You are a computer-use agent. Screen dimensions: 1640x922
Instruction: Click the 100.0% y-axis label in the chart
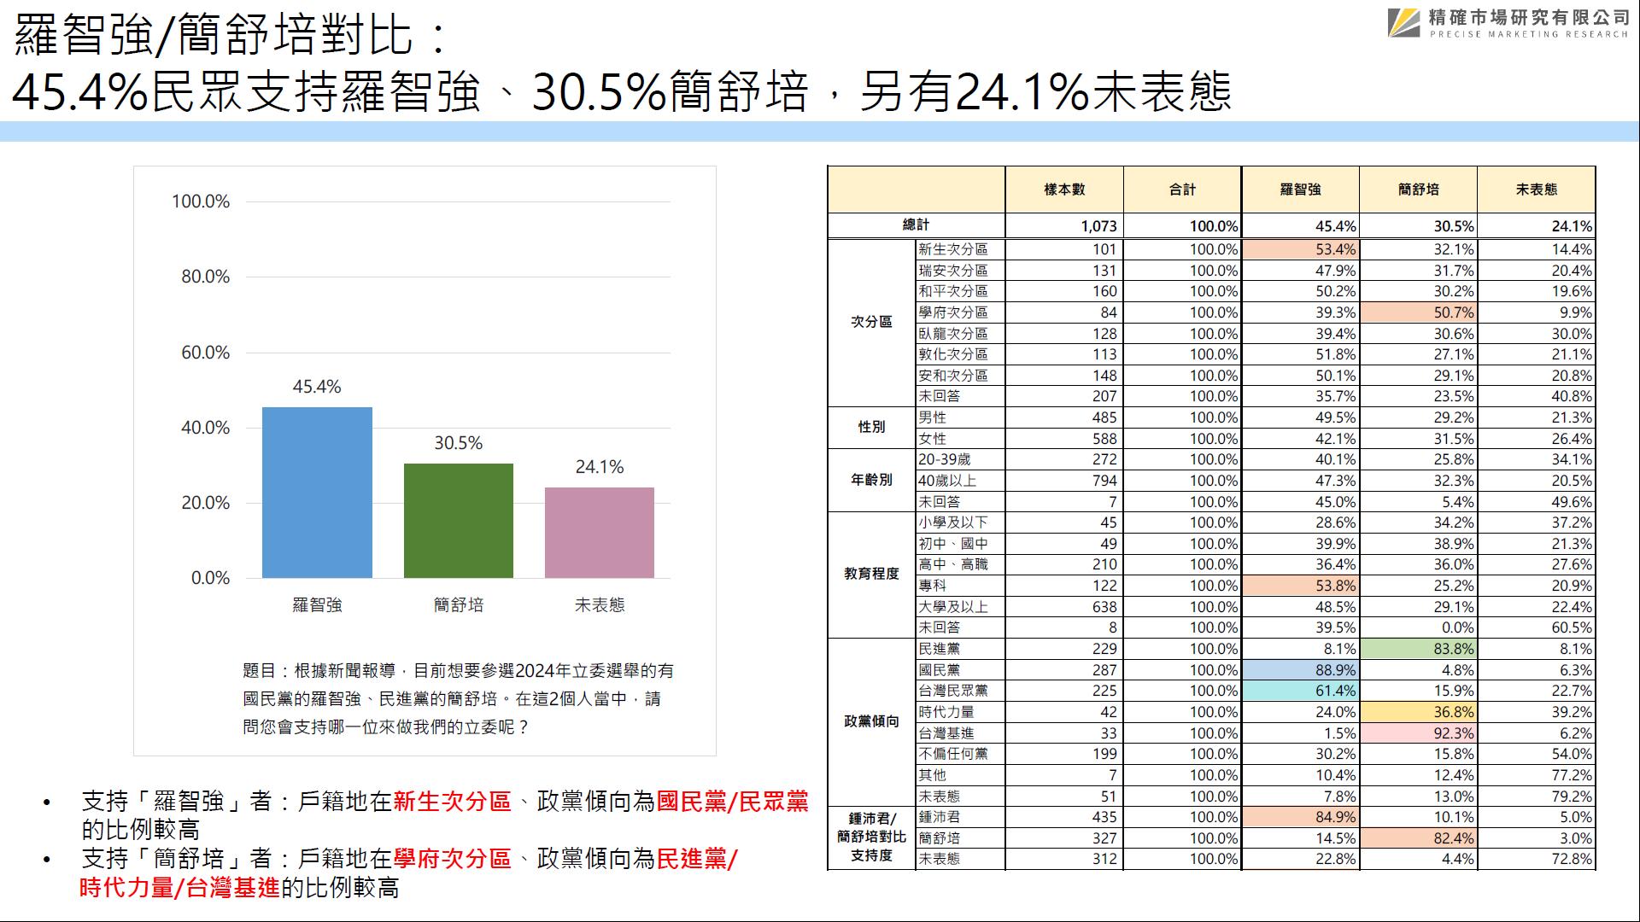201,201
